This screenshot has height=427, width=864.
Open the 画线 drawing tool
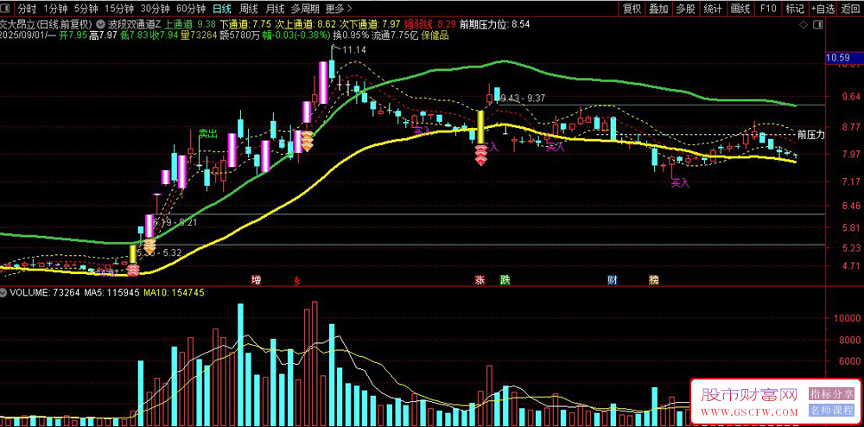point(740,9)
